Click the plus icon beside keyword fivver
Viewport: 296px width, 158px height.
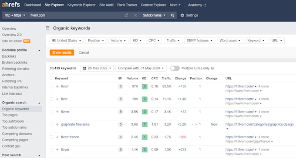57,149
